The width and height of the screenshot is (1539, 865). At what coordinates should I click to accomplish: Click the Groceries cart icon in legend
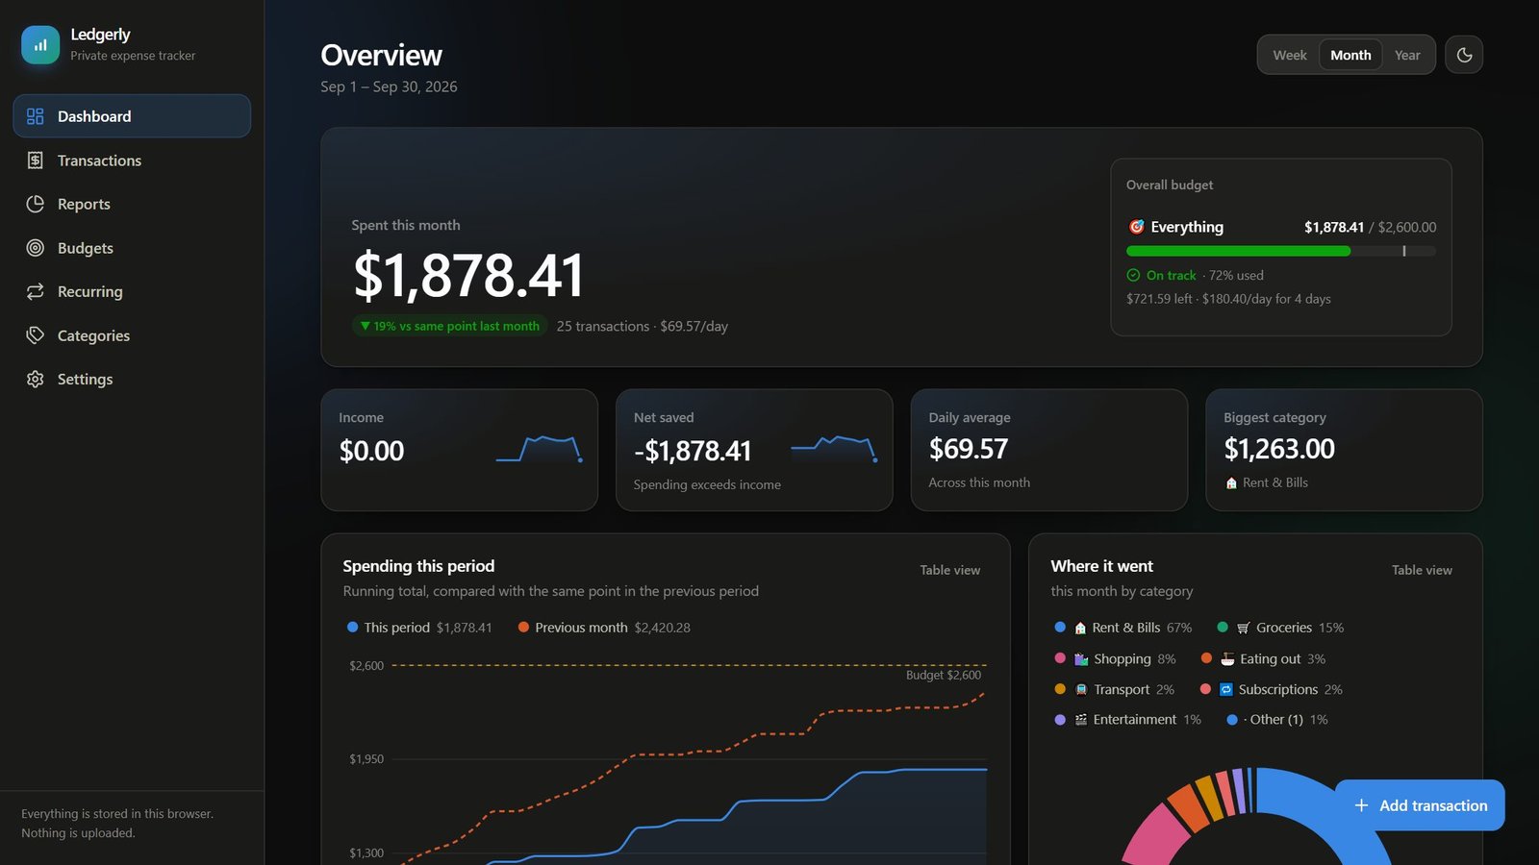click(1243, 628)
